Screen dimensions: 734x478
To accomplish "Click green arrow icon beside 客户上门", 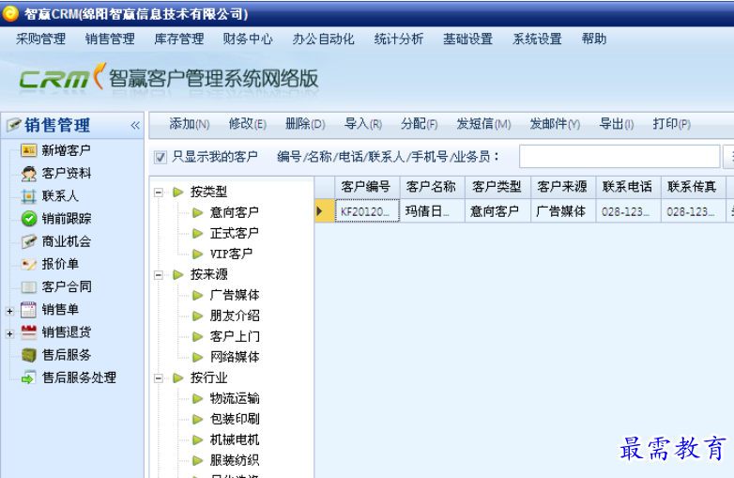I will click(197, 336).
